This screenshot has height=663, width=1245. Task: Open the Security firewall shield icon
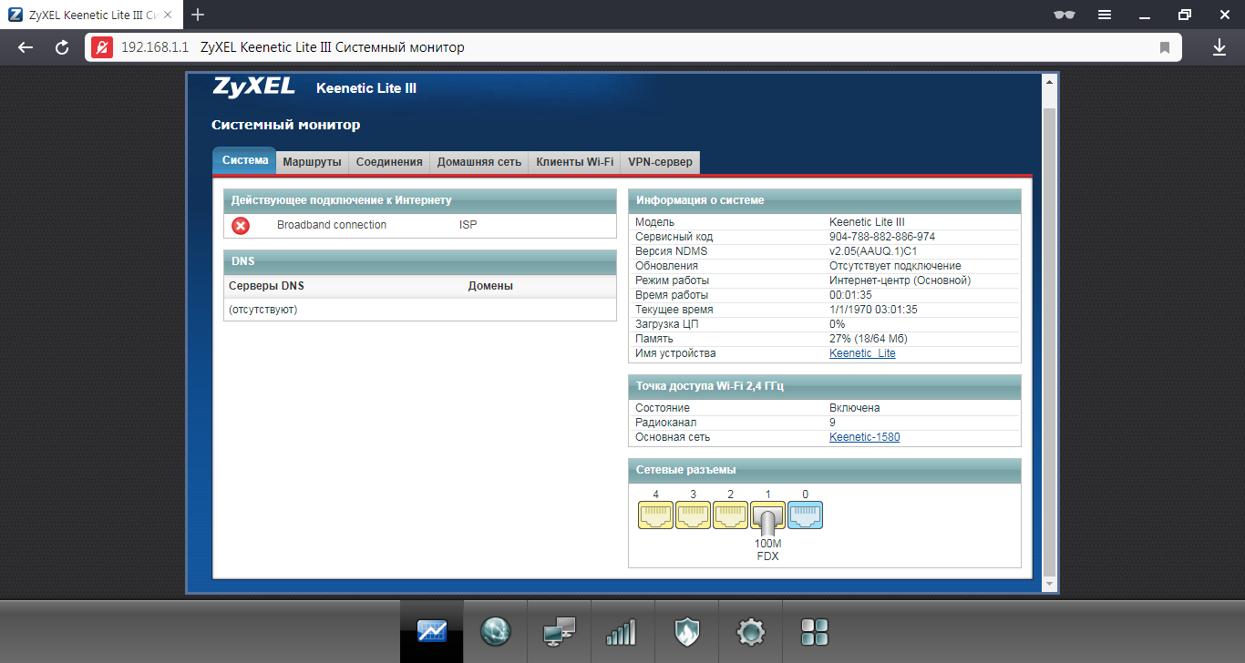pyautogui.click(x=686, y=631)
